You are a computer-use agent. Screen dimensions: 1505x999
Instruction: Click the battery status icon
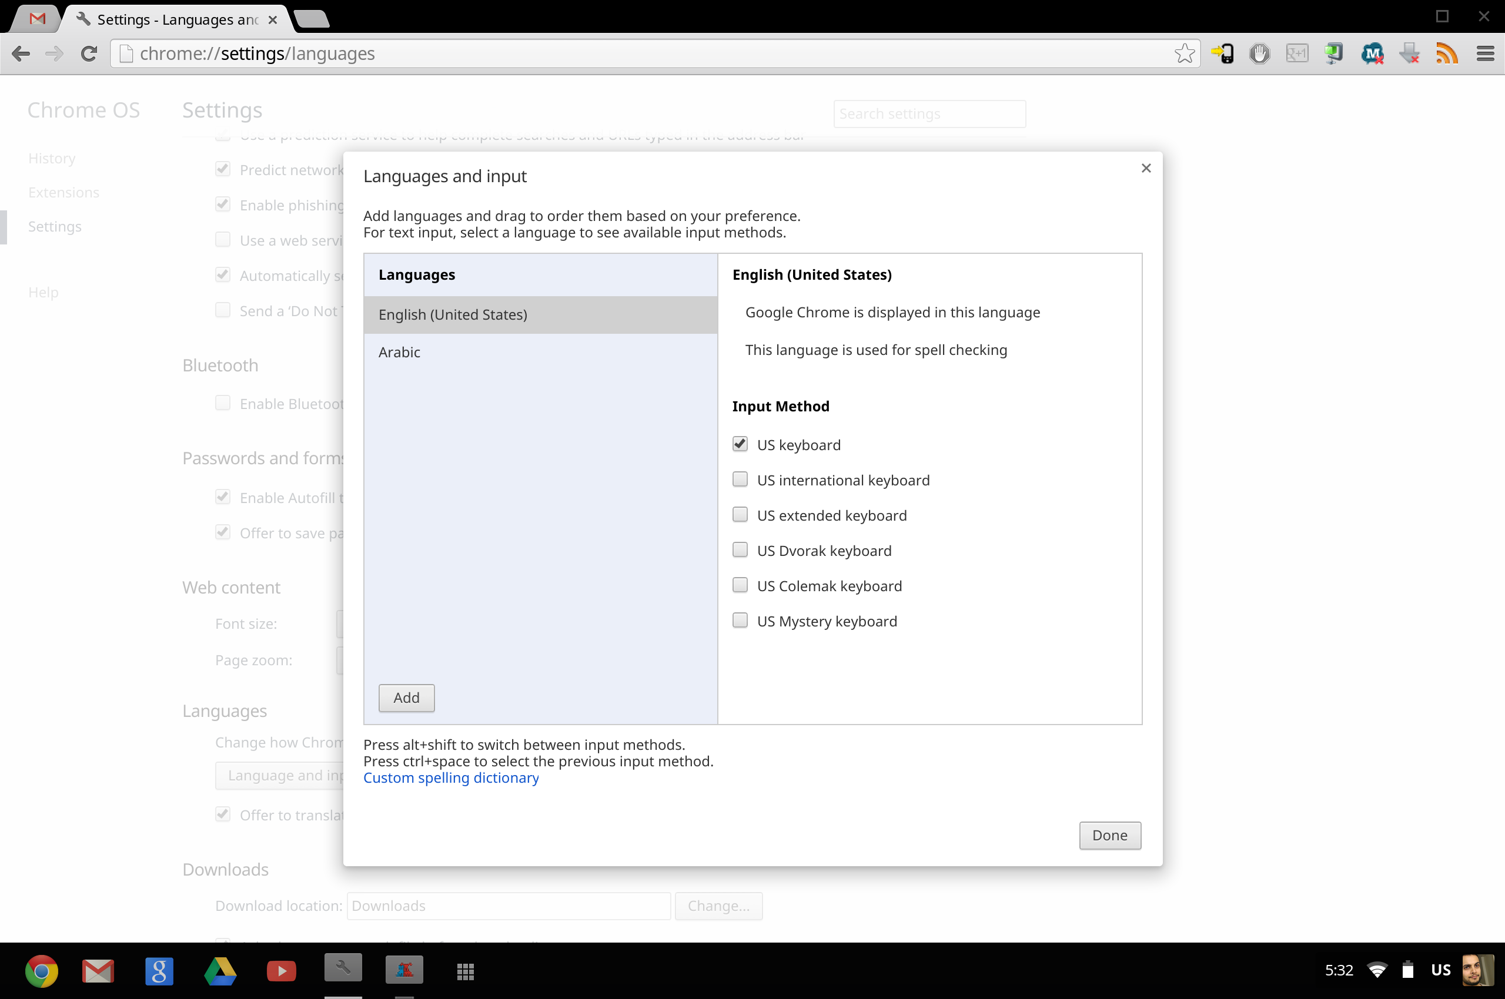click(x=1408, y=970)
